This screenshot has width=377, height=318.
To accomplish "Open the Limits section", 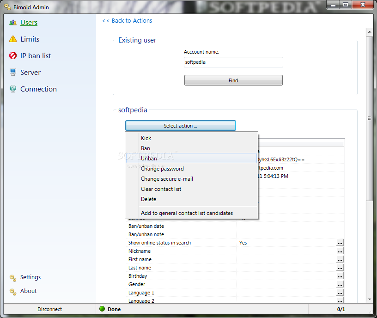I will pyautogui.click(x=30, y=39).
